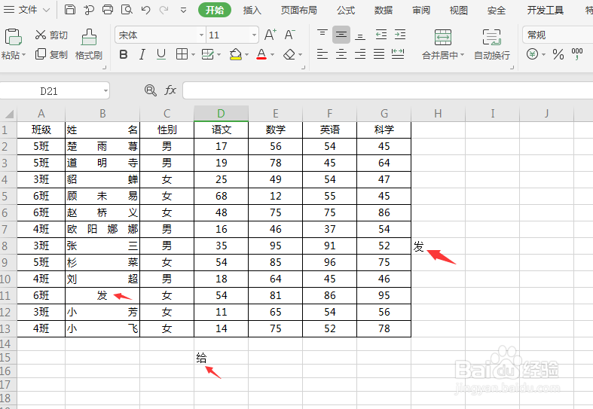This screenshot has height=409, width=593.
Task: Switch to the 视图 tab
Action: pyautogui.click(x=458, y=11)
